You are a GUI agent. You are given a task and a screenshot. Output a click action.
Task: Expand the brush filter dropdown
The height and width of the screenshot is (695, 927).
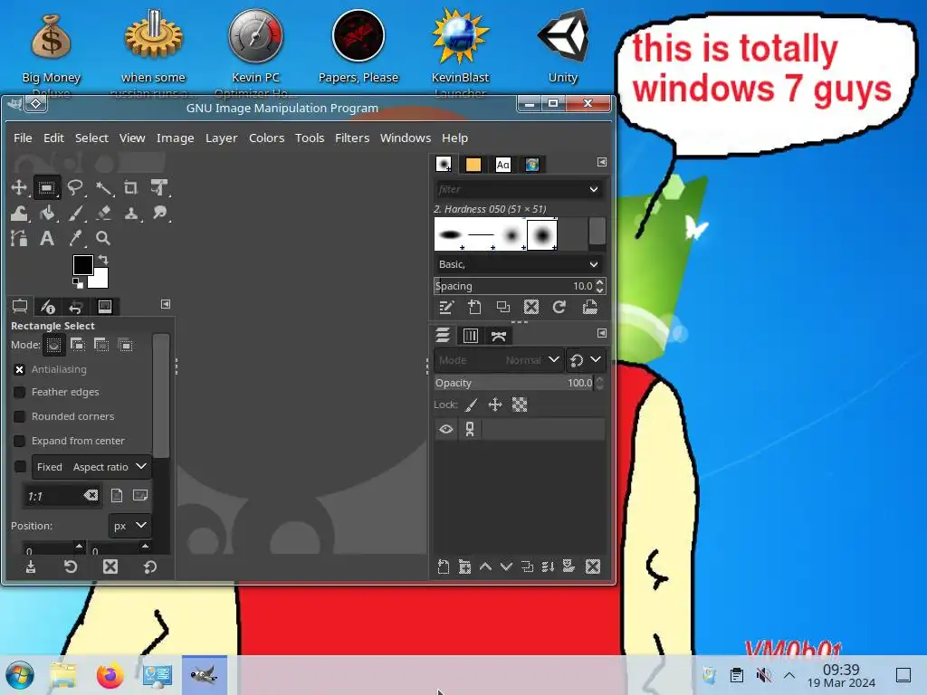pos(593,189)
